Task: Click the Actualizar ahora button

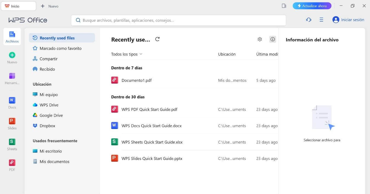Action: pyautogui.click(x=312, y=5)
